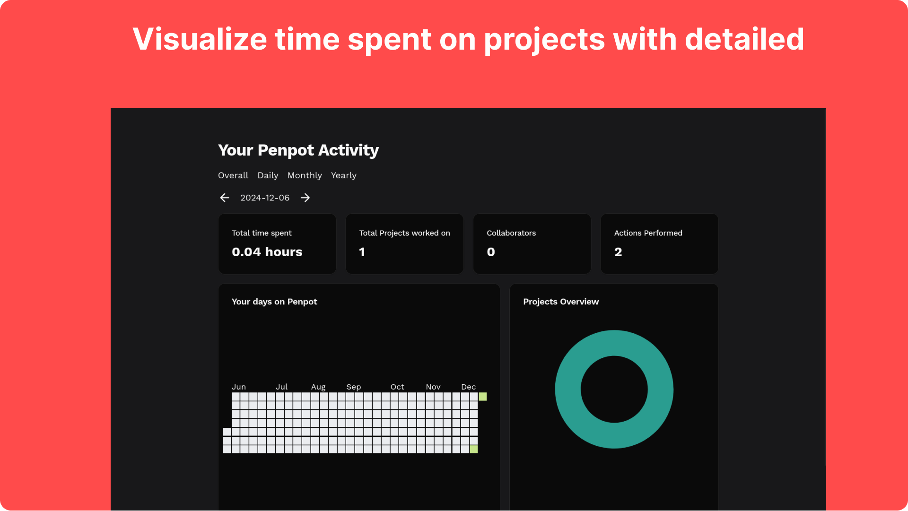Click the '0.04 hours' value
908x511 pixels.
pyautogui.click(x=267, y=252)
